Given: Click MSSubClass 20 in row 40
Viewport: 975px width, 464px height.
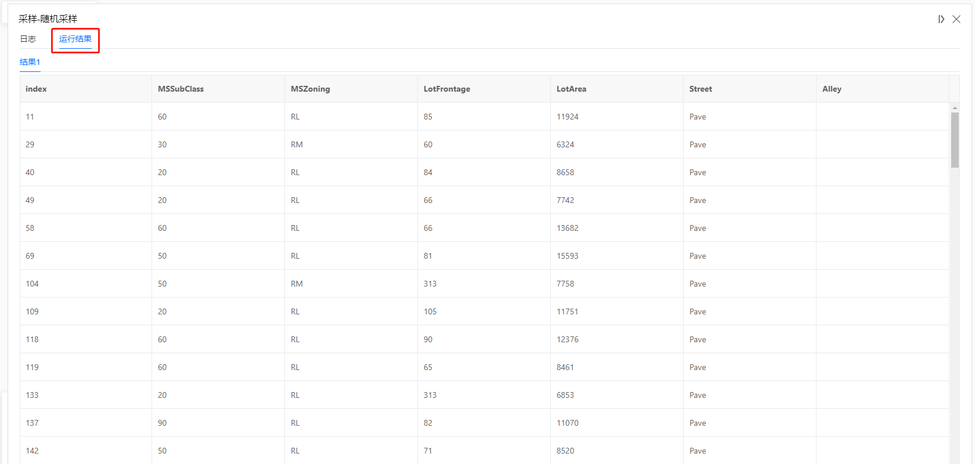Looking at the screenshot, I should coord(162,172).
